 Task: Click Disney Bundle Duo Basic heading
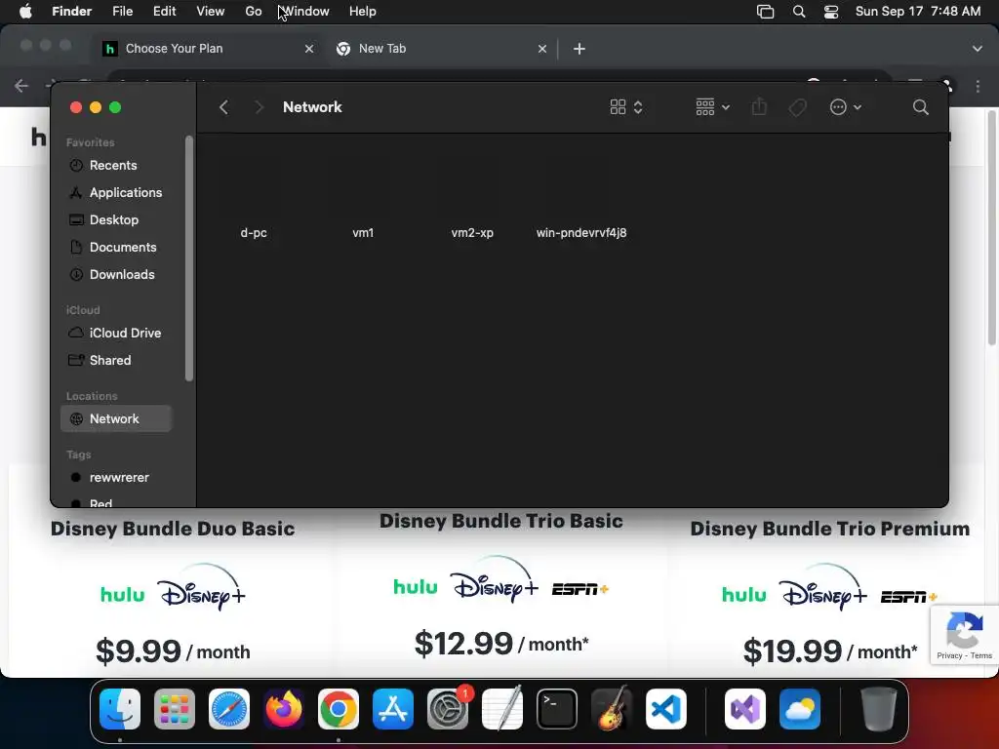pyautogui.click(x=173, y=529)
